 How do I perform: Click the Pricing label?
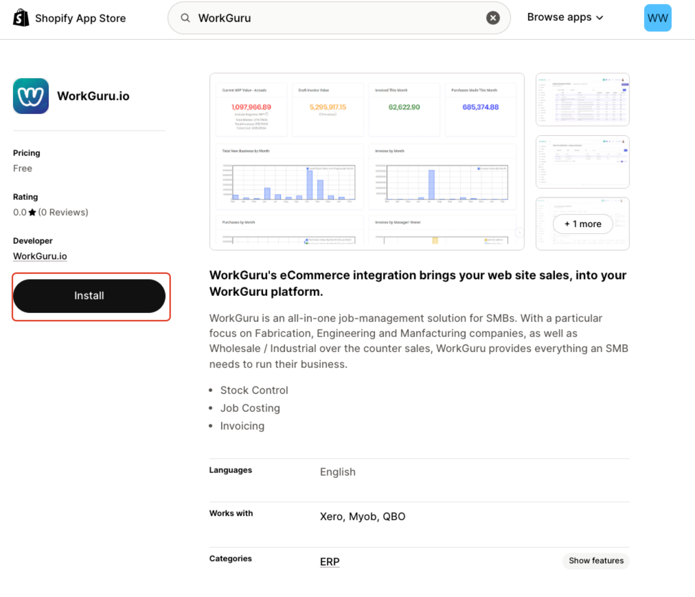[x=26, y=153]
